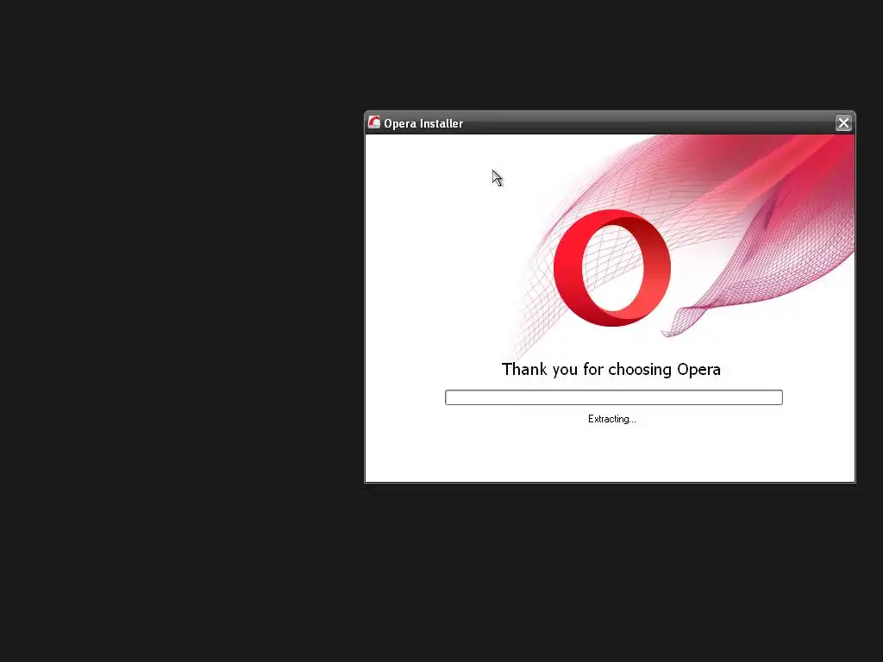Click the Opera Installer title bar icon
Viewport: 883px width, 662px height.
pyautogui.click(x=374, y=122)
